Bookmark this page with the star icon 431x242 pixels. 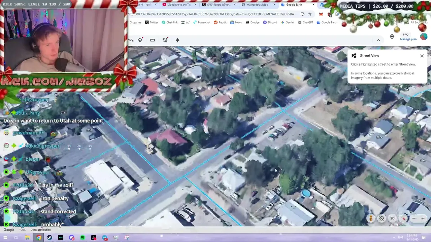click(310, 14)
